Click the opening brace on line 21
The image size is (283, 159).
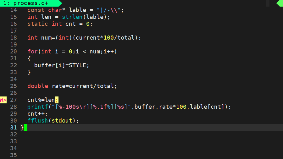(x=29, y=58)
